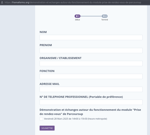Viewport: 150px width, 135px height.
Task: Click the Début step label
Action: point(78,20)
